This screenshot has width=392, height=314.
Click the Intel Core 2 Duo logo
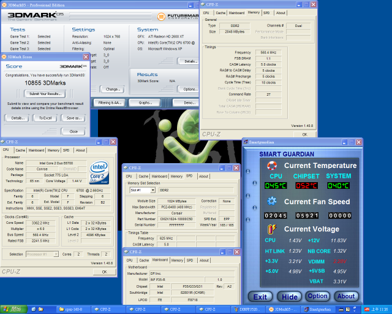(x=99, y=172)
